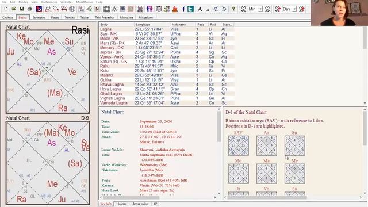
Task: Open the Houses bottom tab
Action: (x=121, y=204)
